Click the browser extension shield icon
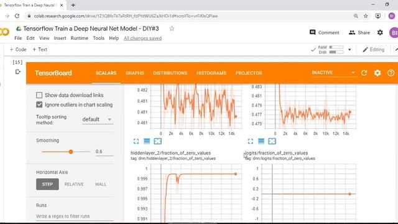The height and width of the screenshot is (224, 398). click(378, 16)
